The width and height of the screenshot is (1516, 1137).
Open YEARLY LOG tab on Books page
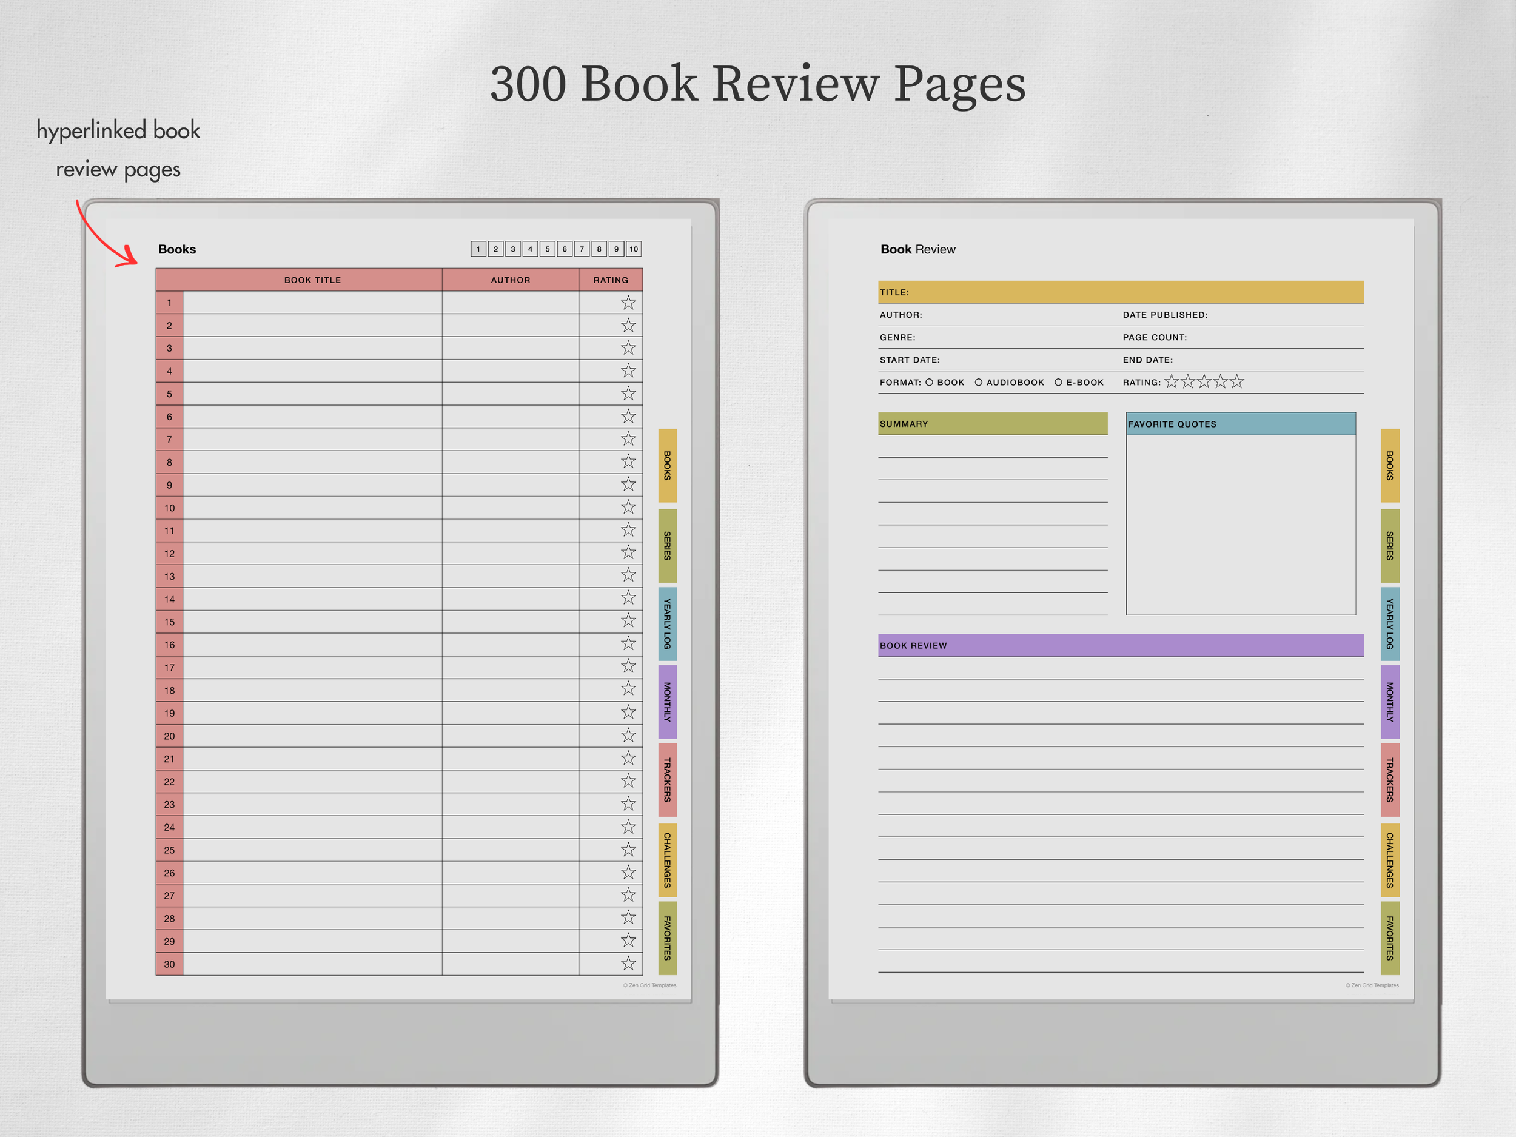668,623
